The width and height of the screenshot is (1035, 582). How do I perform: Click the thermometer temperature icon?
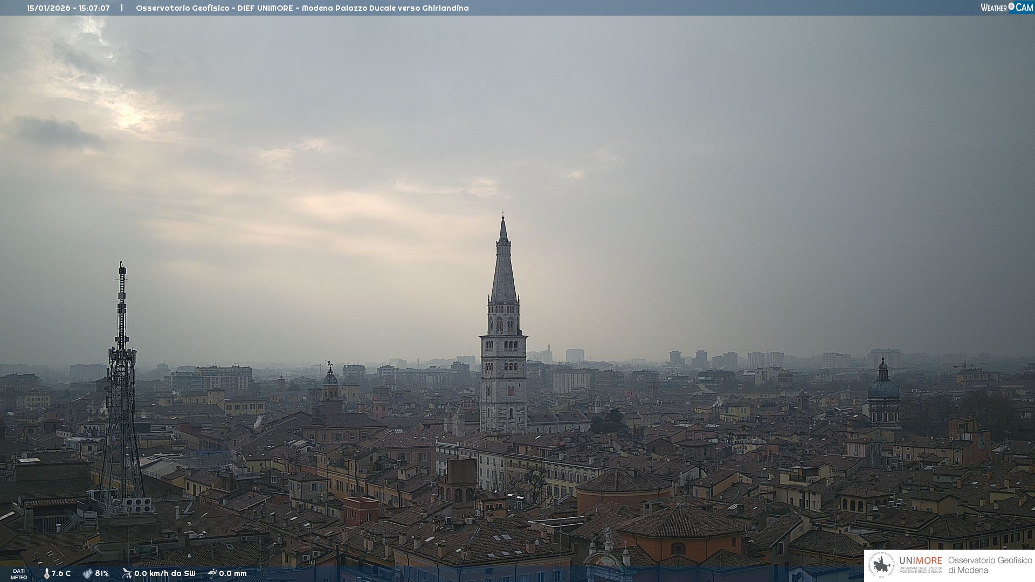click(46, 573)
